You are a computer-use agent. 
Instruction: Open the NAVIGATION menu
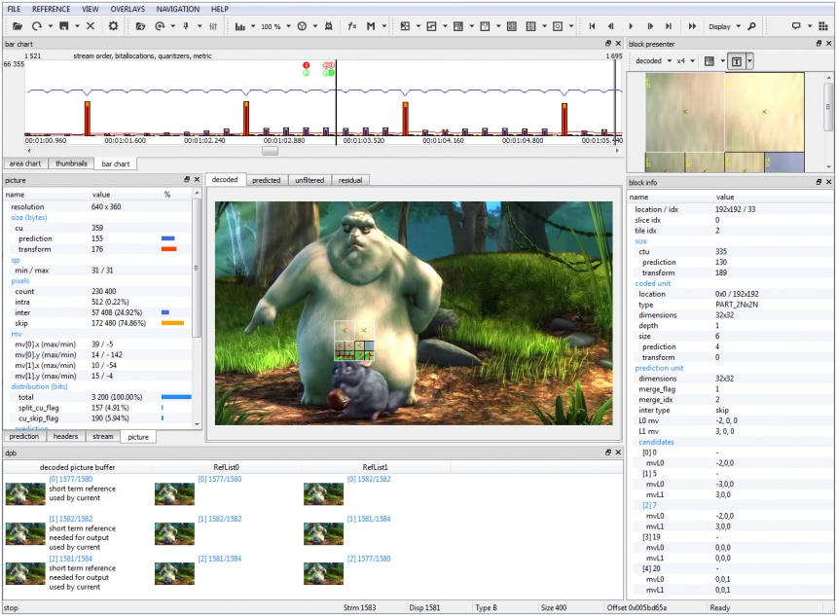(178, 9)
